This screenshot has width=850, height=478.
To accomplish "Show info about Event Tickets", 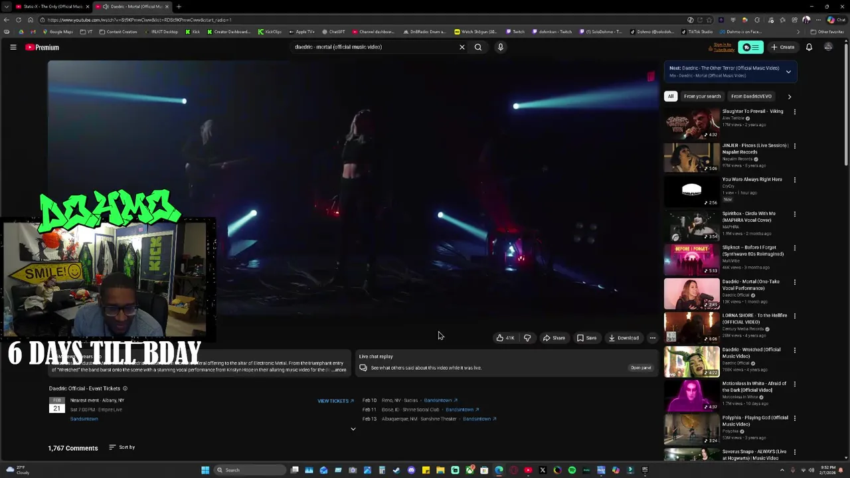I will pos(125,388).
